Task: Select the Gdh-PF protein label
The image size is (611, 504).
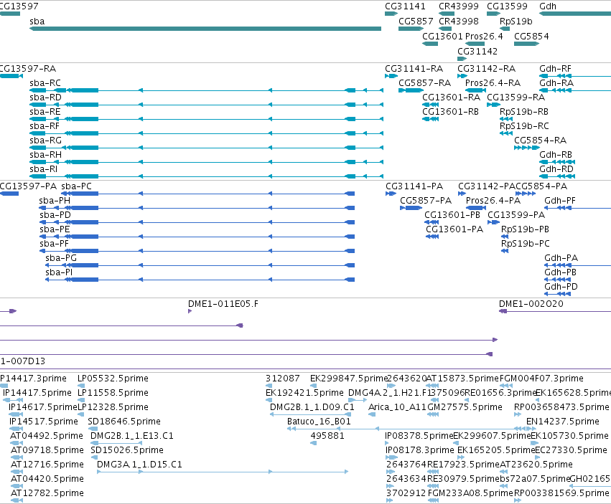Action: (559, 201)
